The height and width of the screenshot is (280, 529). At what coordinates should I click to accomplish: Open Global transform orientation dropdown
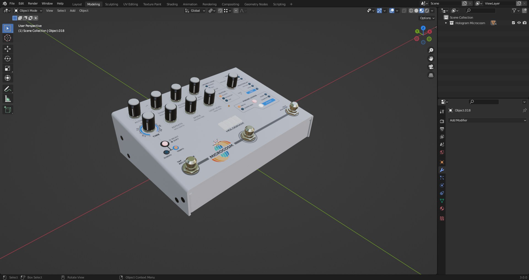195,11
